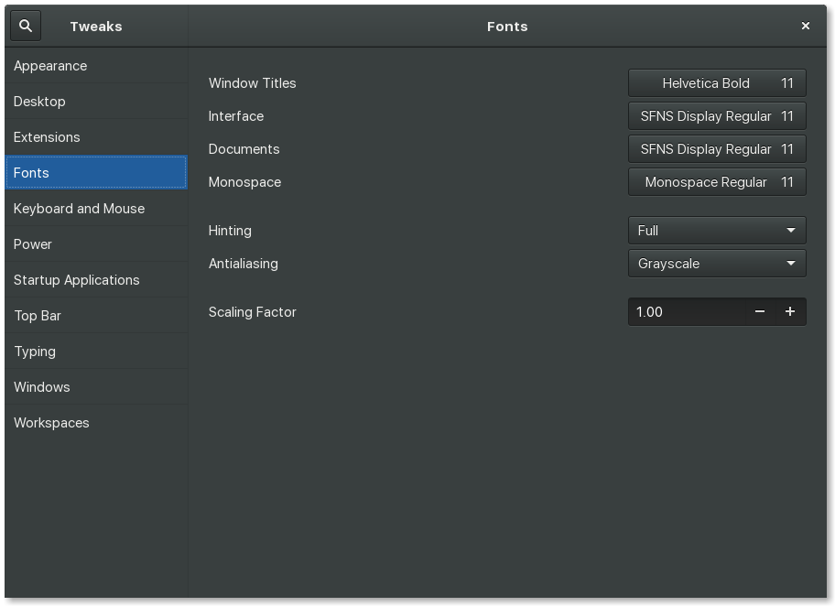Change Interface font SFNS Display Regular
The image size is (835, 606).
click(717, 116)
